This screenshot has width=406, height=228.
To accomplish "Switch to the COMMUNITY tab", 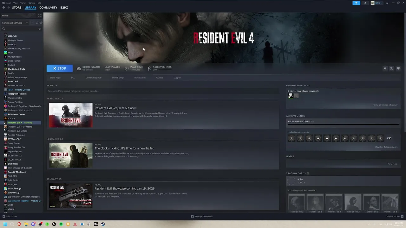I will (48, 8).
